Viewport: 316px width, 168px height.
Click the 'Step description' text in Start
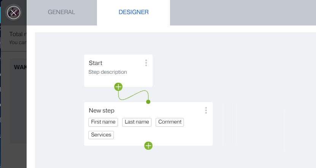(x=108, y=72)
